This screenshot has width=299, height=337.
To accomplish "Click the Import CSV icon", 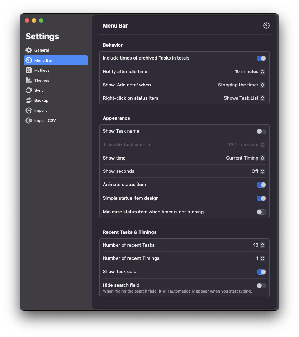I will point(29,120).
